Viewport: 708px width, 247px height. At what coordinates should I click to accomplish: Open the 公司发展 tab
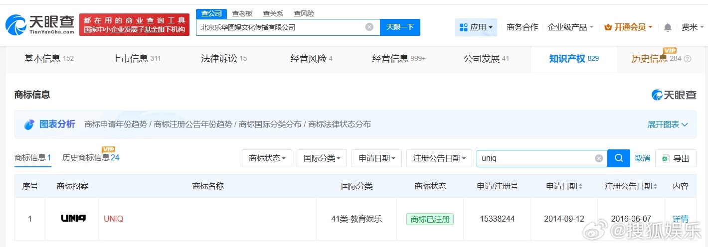486,59
